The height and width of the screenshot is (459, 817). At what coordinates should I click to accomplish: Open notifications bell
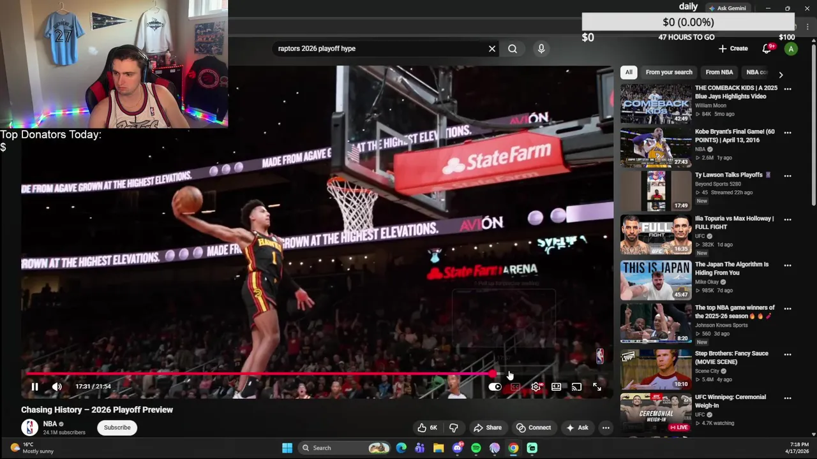pyautogui.click(x=767, y=48)
